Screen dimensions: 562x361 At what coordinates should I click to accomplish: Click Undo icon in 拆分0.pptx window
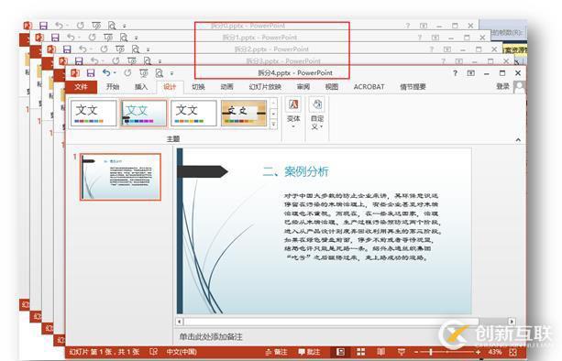click(60, 26)
